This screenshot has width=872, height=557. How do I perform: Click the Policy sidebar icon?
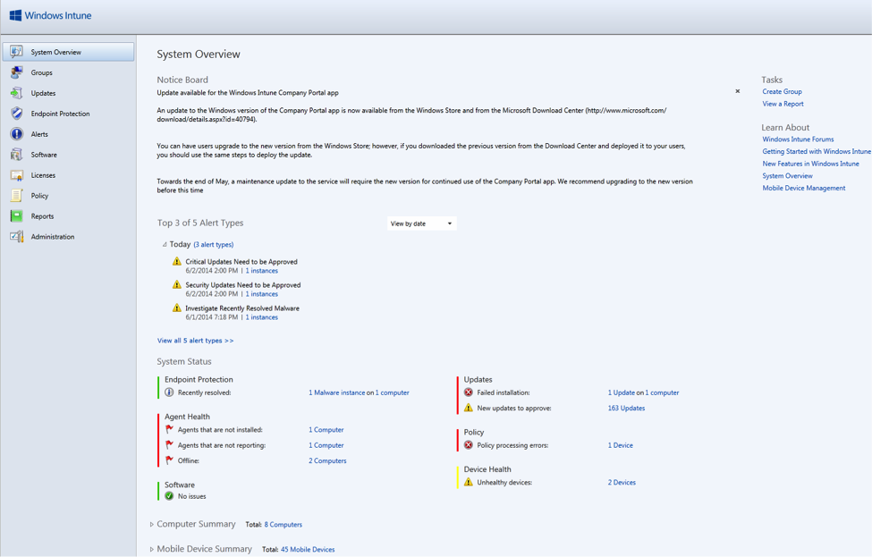point(16,196)
